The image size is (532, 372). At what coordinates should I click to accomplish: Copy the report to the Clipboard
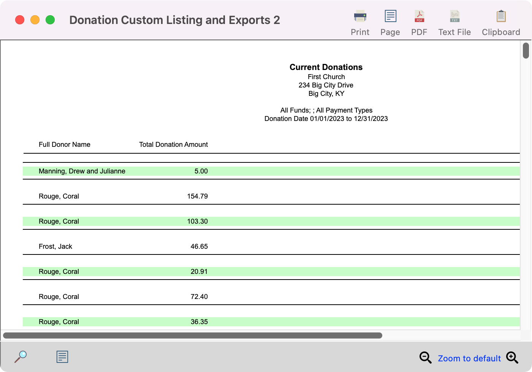coord(501,17)
